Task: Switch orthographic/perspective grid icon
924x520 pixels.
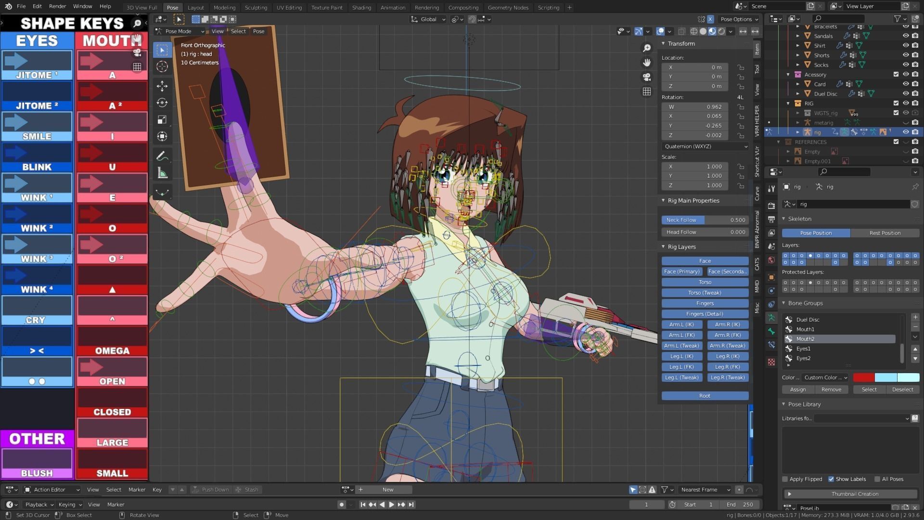Action: pos(647,91)
